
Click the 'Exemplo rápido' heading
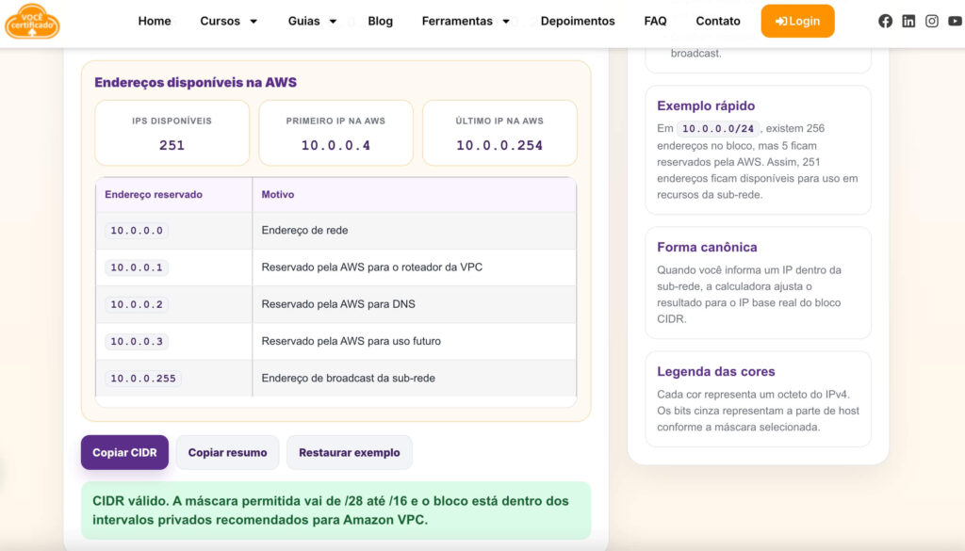(x=706, y=105)
